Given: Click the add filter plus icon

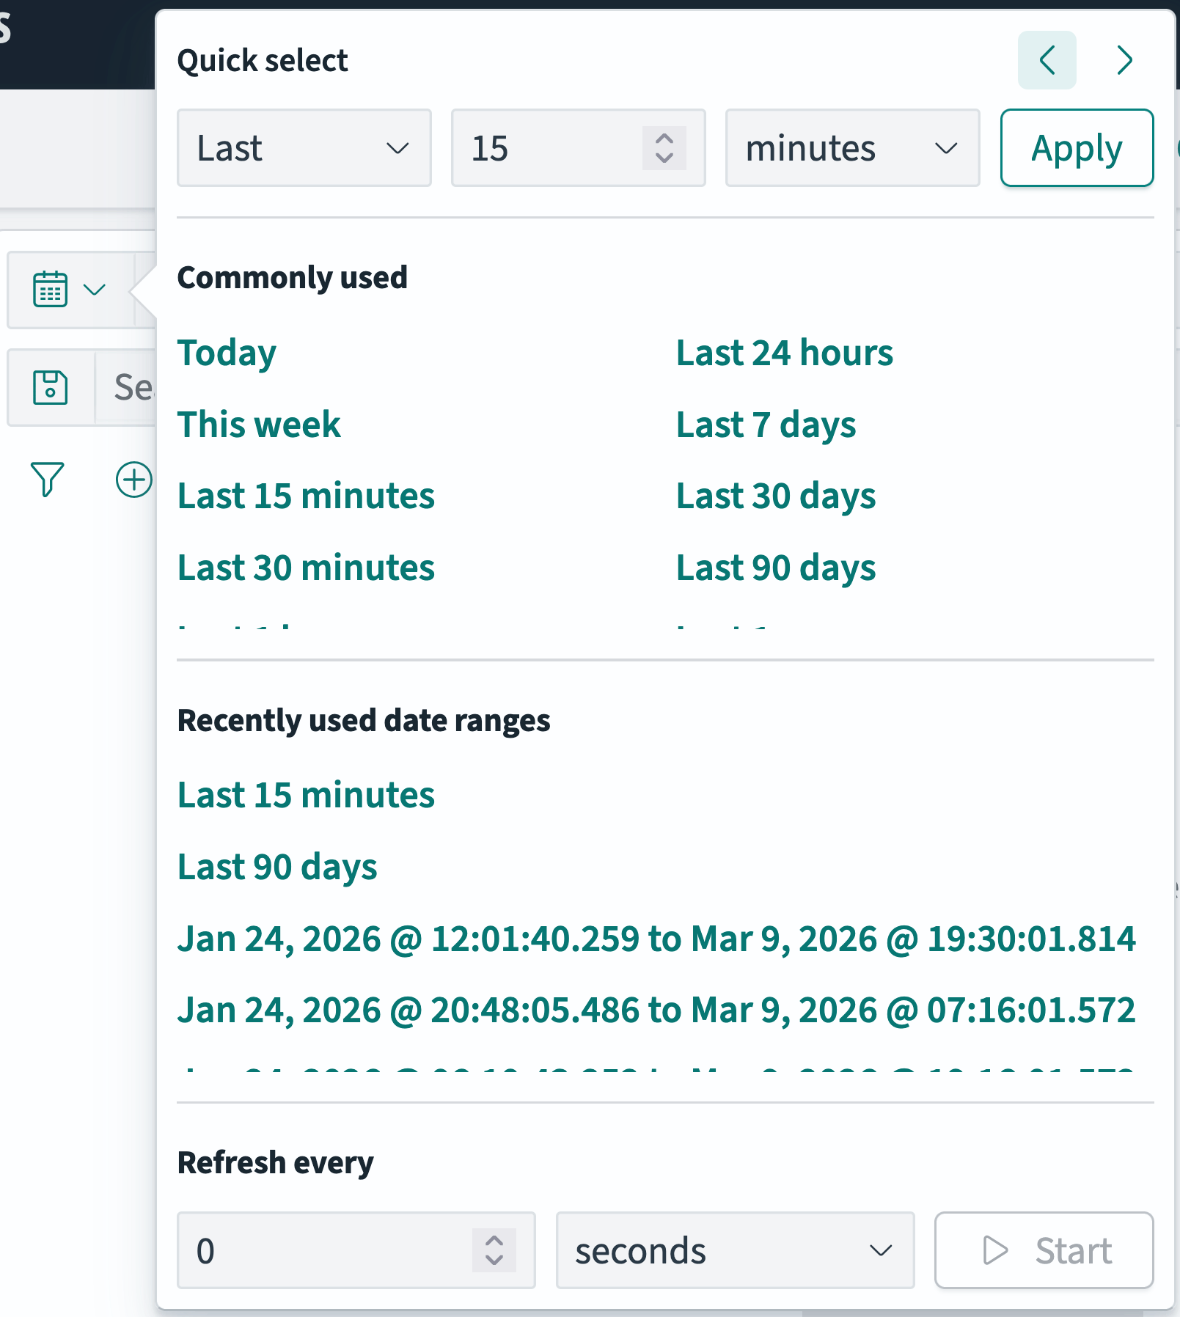Looking at the screenshot, I should (x=134, y=480).
